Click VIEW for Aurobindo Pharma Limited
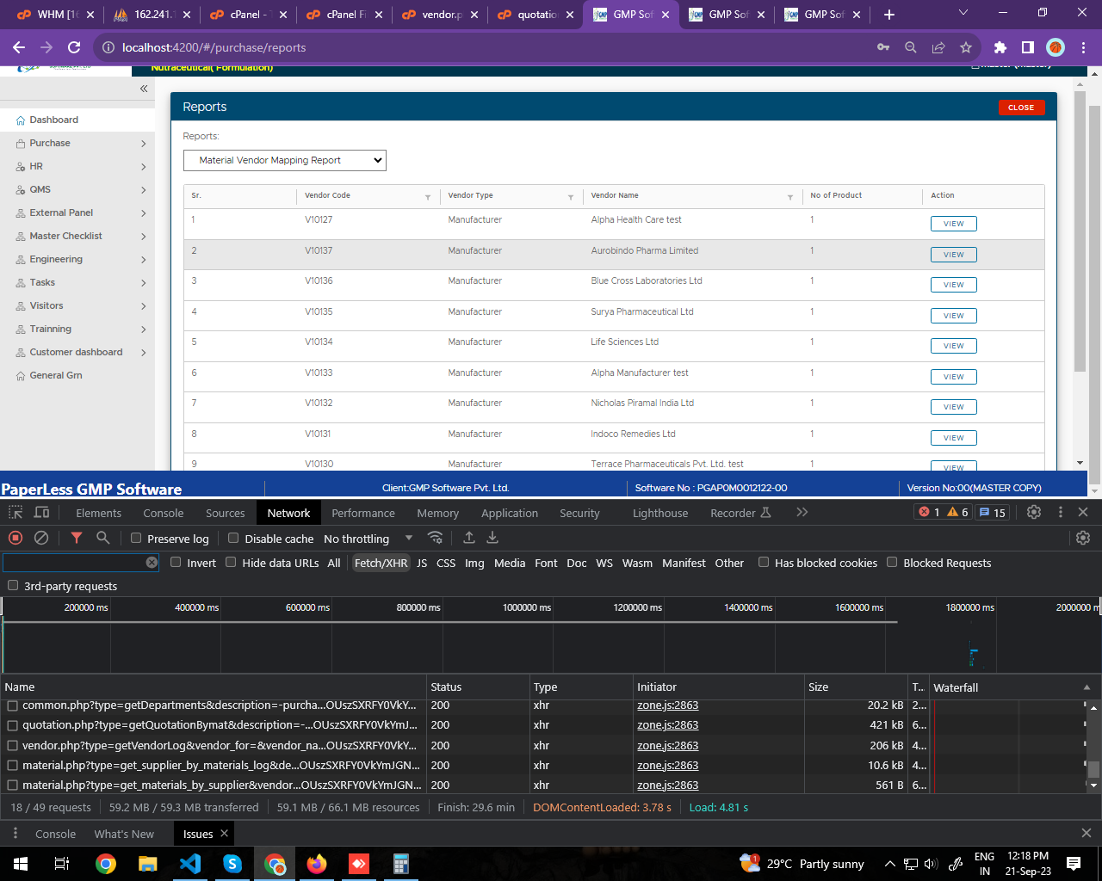The height and width of the screenshot is (881, 1102). (953, 255)
